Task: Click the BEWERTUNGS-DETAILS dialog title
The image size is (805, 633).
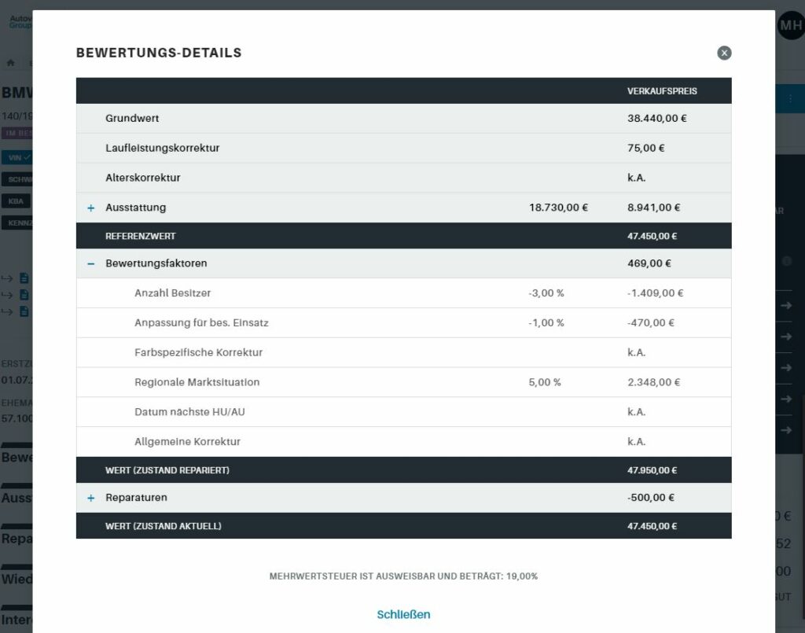Action: click(x=159, y=53)
